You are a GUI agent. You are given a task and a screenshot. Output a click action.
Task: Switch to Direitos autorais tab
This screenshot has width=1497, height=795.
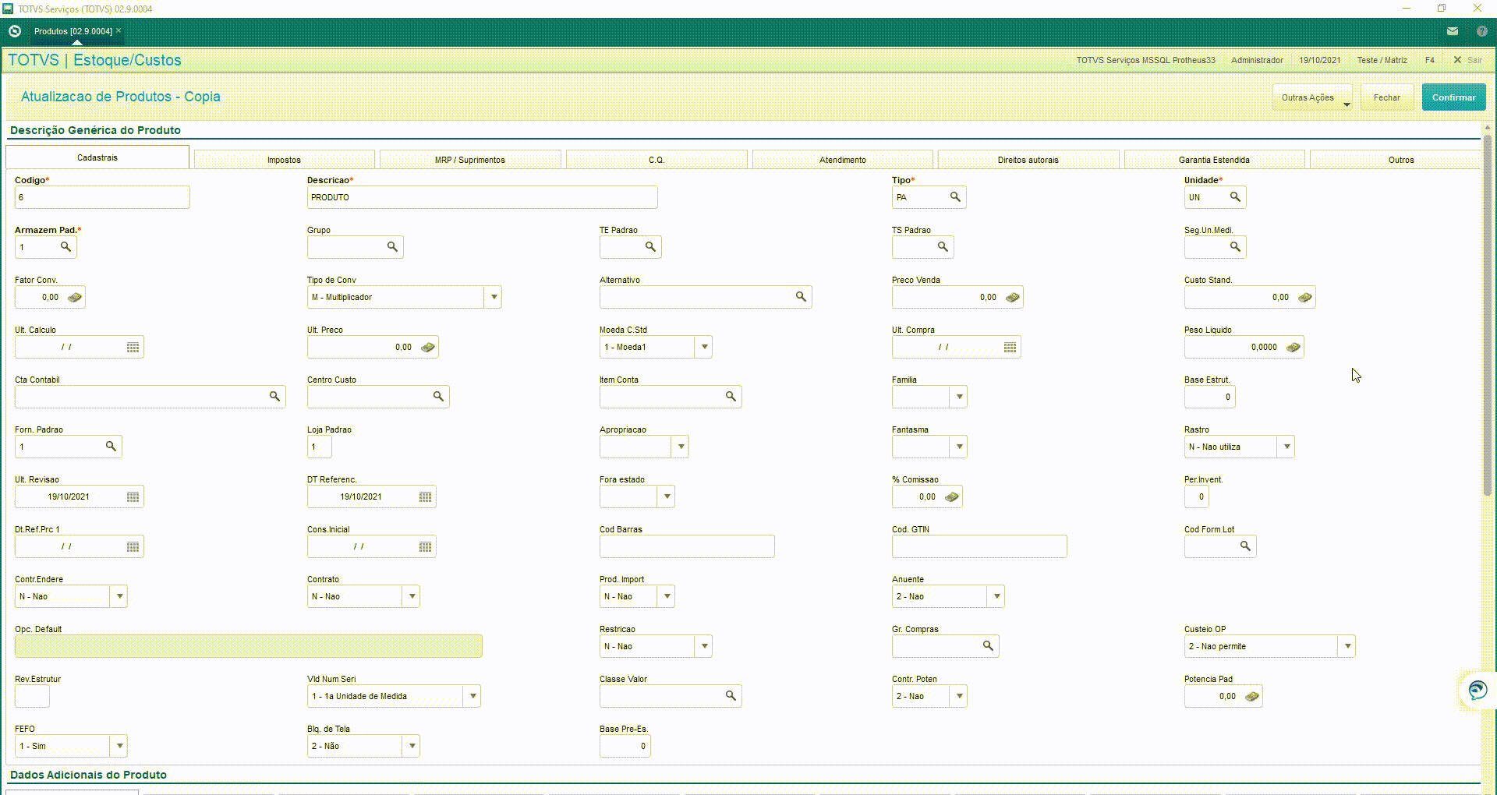[1028, 160]
